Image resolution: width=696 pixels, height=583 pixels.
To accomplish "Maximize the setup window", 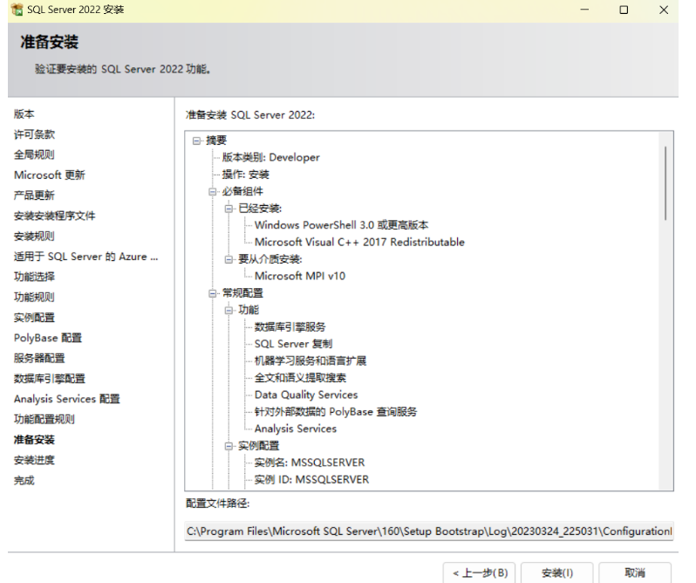I will [x=624, y=10].
